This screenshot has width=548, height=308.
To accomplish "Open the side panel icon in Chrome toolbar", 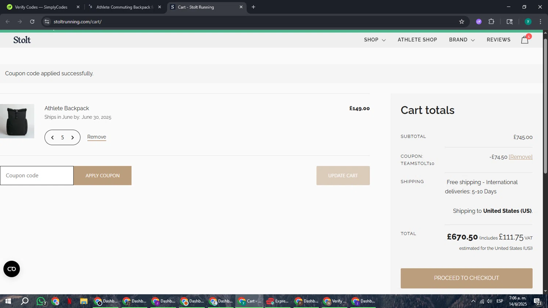I will 510,22.
